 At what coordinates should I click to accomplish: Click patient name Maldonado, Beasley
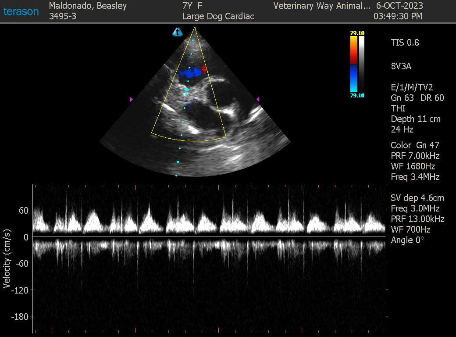88,6
